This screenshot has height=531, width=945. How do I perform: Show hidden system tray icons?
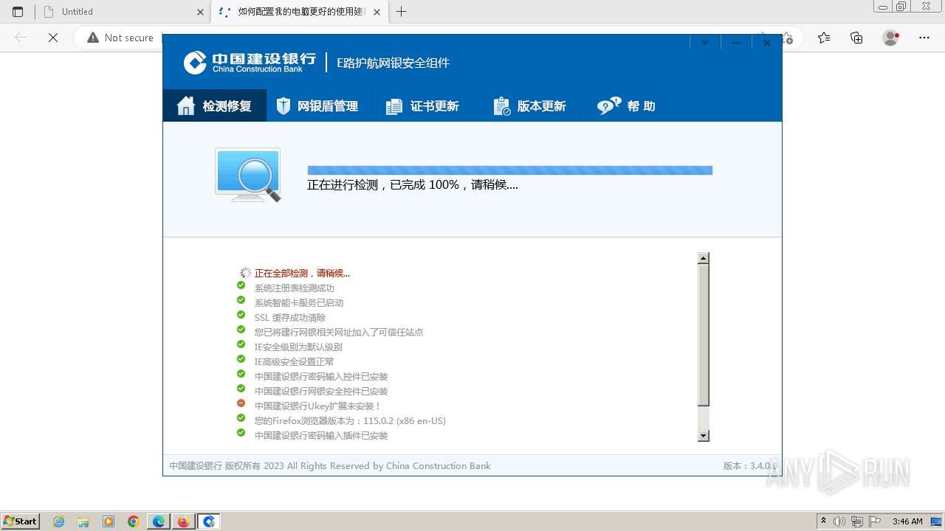point(823,521)
